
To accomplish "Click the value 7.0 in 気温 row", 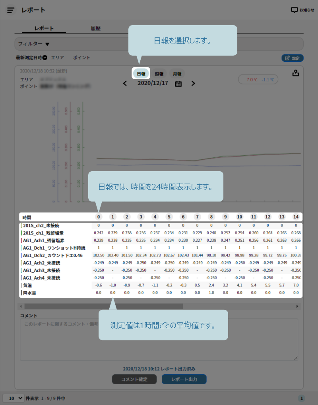I will pyautogui.click(x=296, y=285).
